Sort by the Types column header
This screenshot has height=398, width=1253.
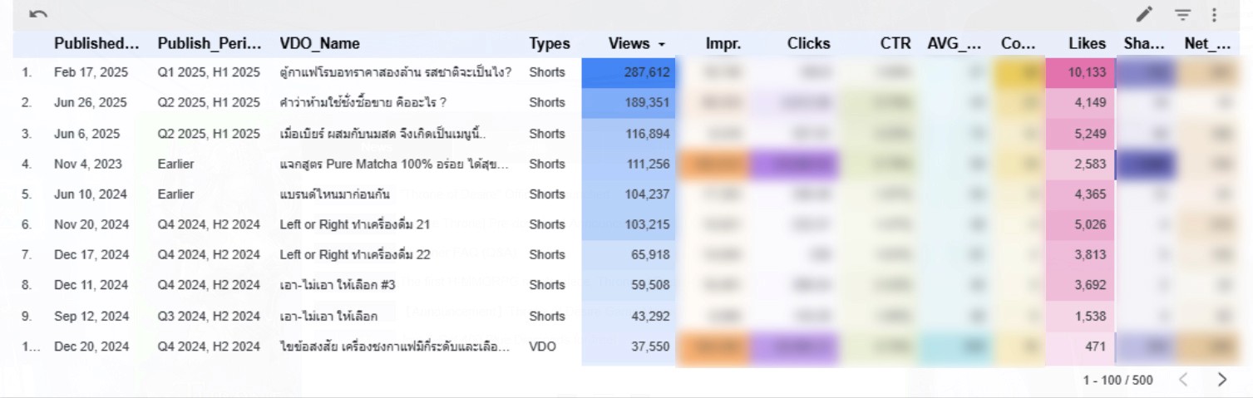(550, 43)
